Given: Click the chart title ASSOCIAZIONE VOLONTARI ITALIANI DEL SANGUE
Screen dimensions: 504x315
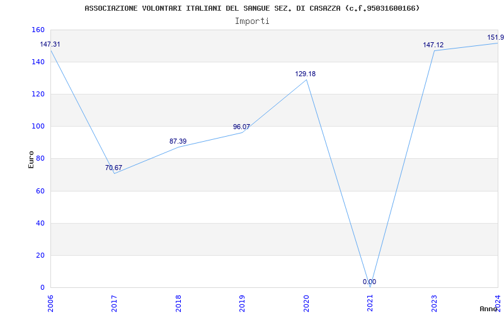Looking at the screenshot, I should click(252, 8).
